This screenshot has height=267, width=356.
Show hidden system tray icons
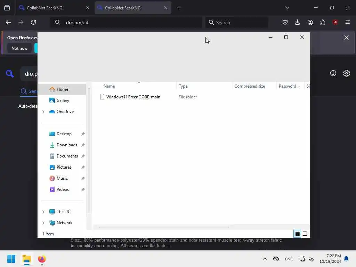click(265, 259)
